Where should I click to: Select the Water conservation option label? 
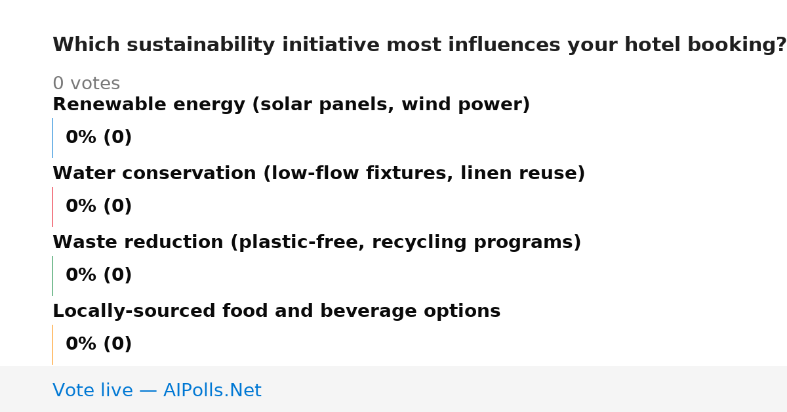click(x=319, y=174)
